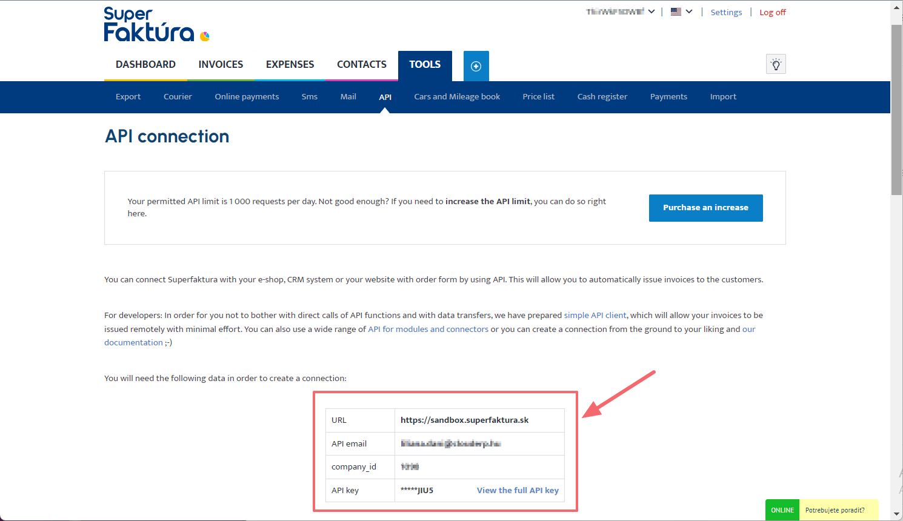Open the DASHBOARD tab

click(145, 65)
